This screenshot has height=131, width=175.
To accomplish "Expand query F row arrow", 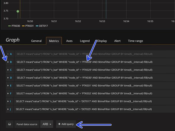I will [8, 94].
